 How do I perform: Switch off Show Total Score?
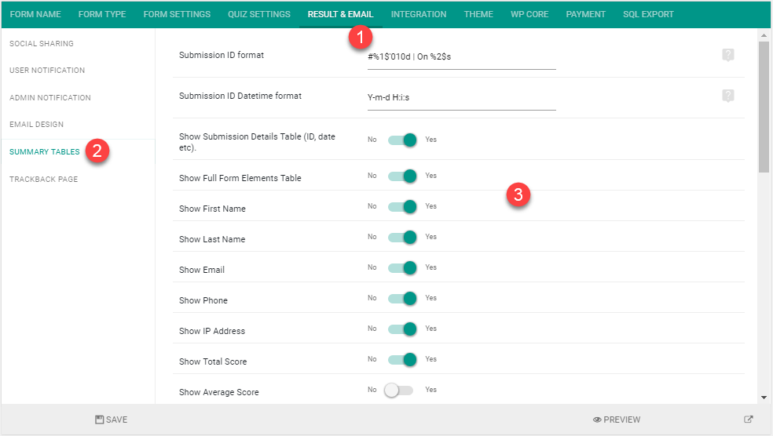coord(402,360)
